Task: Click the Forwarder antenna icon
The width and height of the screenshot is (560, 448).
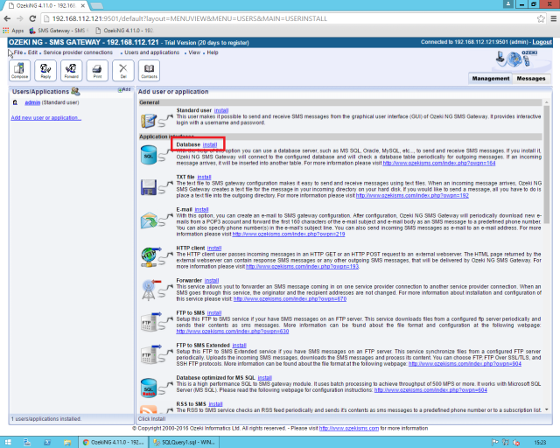Action: click(149, 290)
